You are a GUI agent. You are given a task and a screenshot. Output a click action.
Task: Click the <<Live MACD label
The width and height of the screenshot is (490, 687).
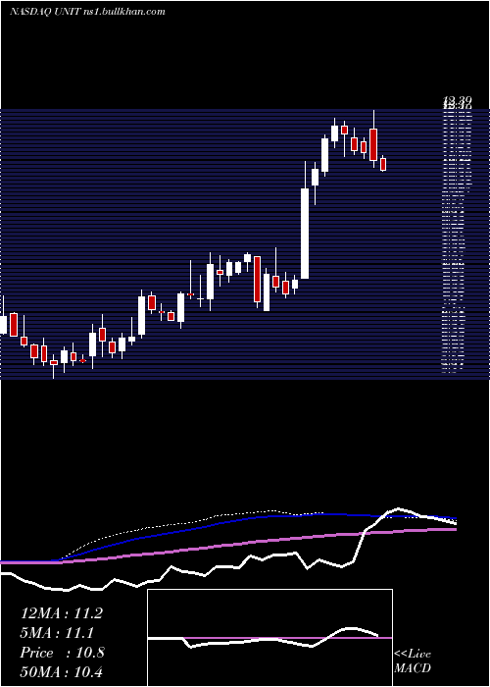pos(413,661)
